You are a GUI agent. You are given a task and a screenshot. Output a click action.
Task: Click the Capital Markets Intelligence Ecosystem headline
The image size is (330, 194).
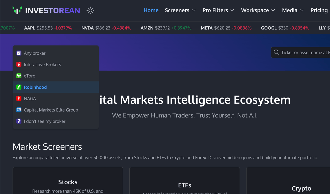[195, 100]
